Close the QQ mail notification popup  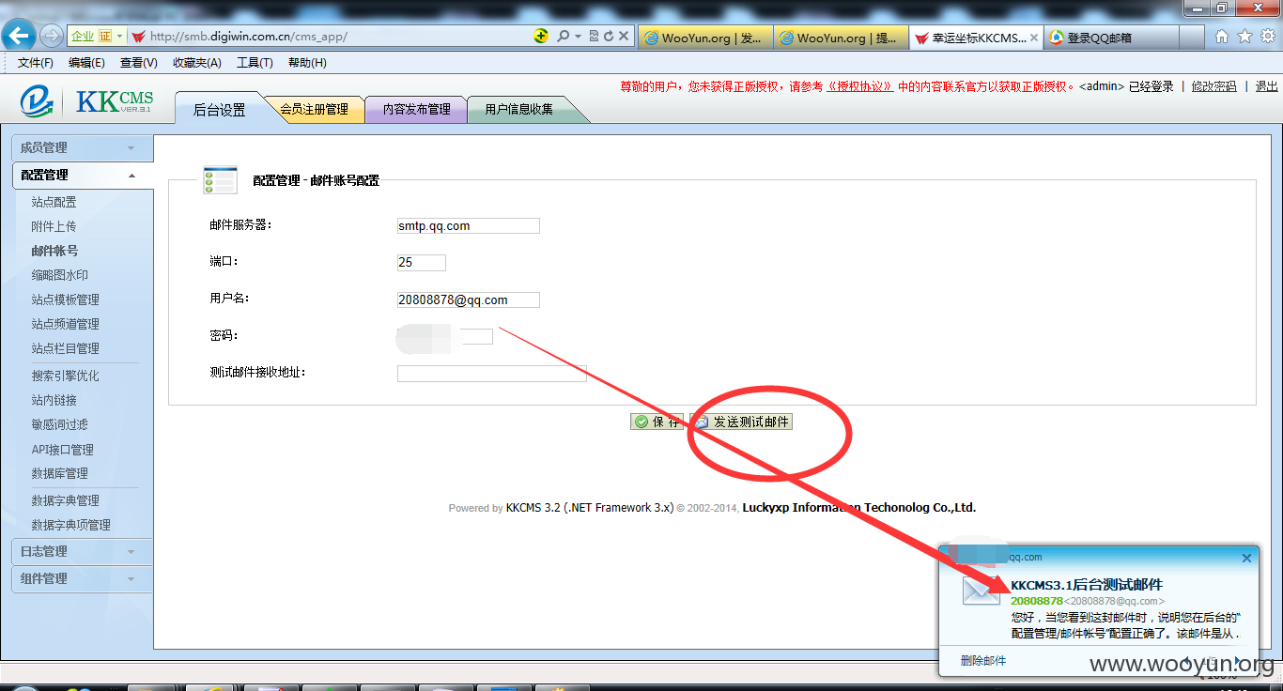pyautogui.click(x=1246, y=558)
